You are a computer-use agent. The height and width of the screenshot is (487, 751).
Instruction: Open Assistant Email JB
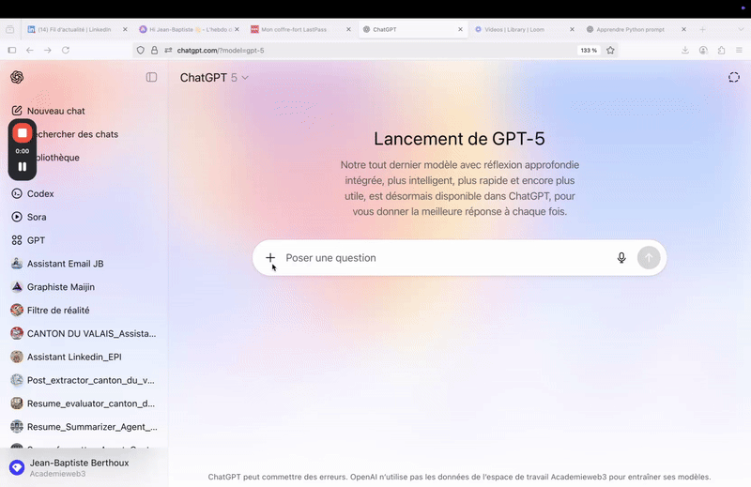pyautogui.click(x=57, y=264)
